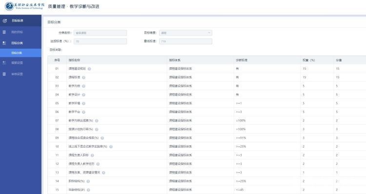
Task: Open the 目标维度 dropdown
Action: [x=185, y=33]
